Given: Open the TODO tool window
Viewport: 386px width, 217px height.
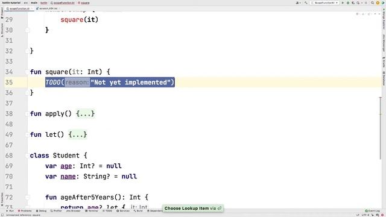Looking at the screenshot, I should coord(107,211).
